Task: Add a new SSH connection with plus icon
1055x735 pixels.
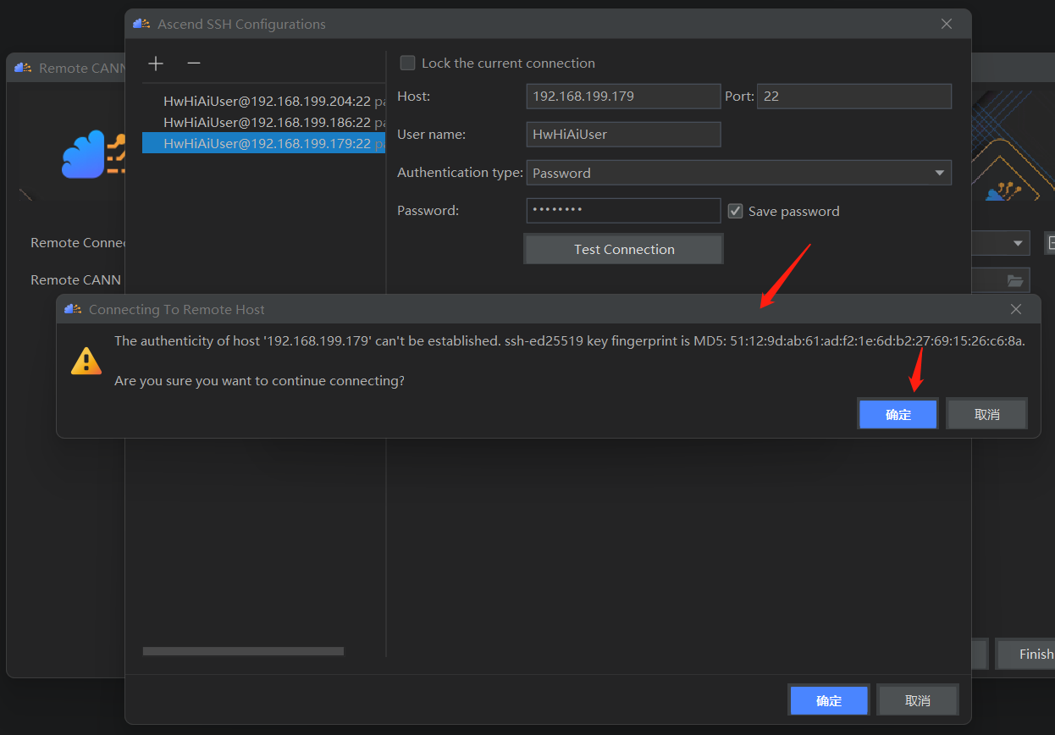Action: pos(156,64)
